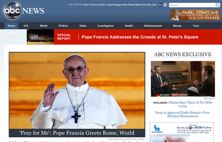Open the Papal Conclave Full Coverage banner
Image resolution: width=222 pixels, height=142 pixels.
point(195,15)
